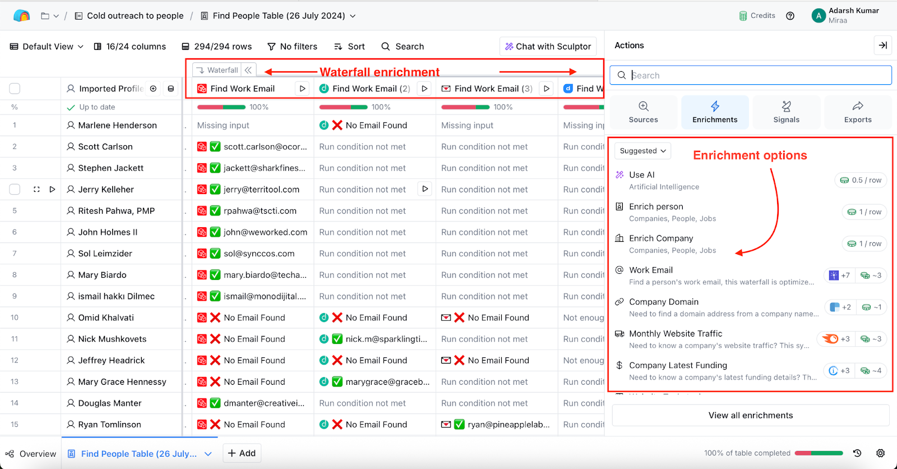
Task: Run the Find Work Email (3) column
Action: point(547,89)
